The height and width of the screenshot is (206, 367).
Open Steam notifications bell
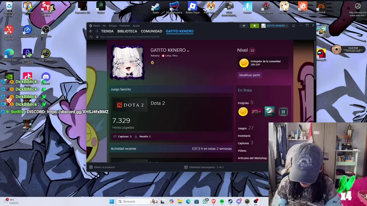254,26
